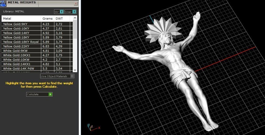Click the Metal Weights app logo icon
Viewport: 265px width, 135px height.
click(x=3, y=3)
